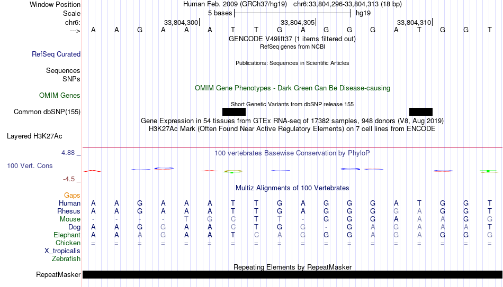Select the Dog species label
This screenshot has width=503, height=287.
[x=75, y=227]
